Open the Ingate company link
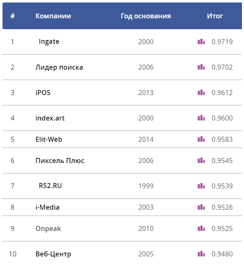 click(x=49, y=42)
